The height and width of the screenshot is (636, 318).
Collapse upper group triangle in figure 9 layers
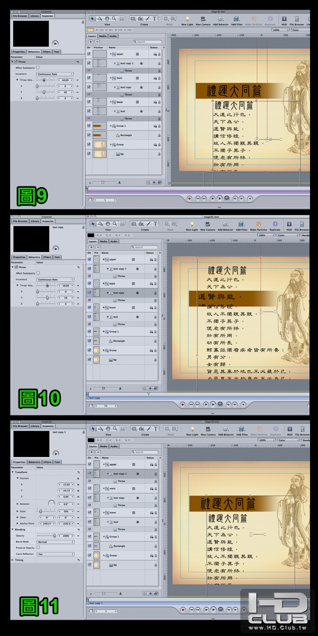coord(111,54)
